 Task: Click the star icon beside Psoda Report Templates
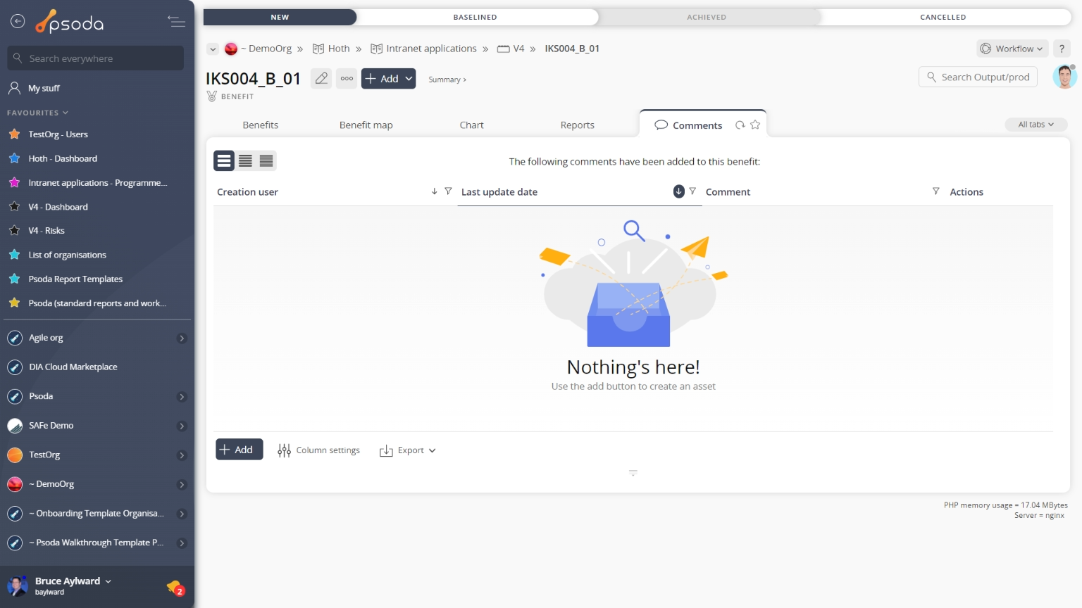14,279
